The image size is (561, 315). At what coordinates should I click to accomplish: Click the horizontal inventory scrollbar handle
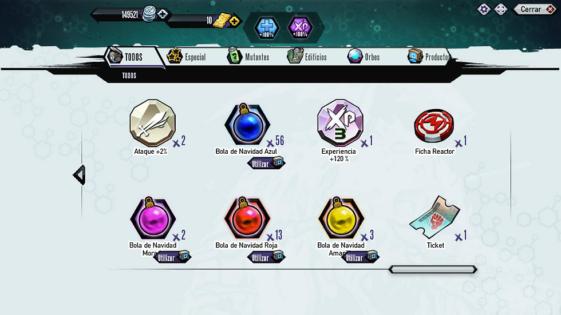(433, 269)
